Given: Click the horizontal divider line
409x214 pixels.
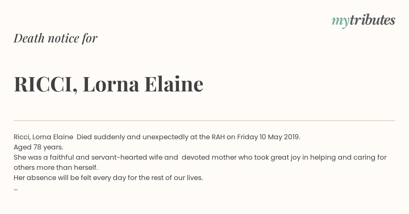Looking at the screenshot, I should 204,121.
